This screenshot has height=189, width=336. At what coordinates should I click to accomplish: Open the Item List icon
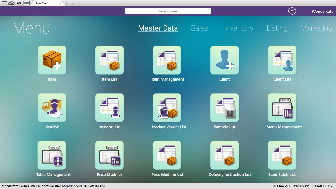(109, 60)
